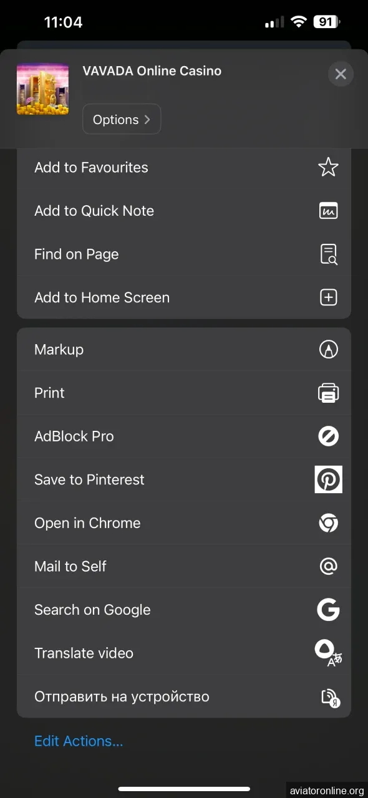Select the Markup pen icon
368x798 pixels.
coord(328,349)
